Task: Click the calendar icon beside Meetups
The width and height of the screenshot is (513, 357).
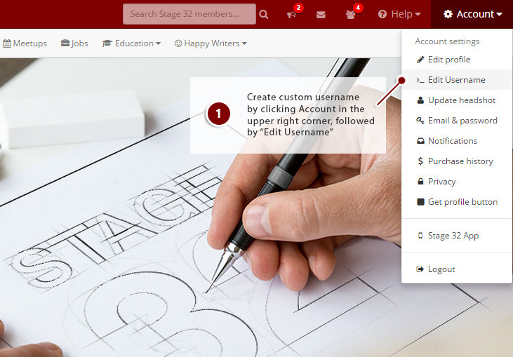Action: (7, 43)
